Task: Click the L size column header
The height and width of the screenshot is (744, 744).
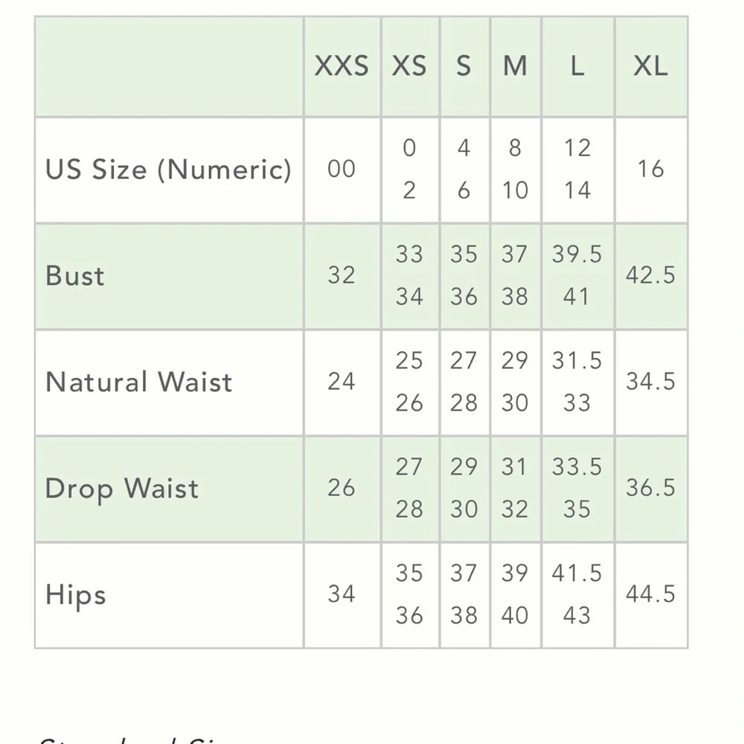Action: tap(577, 66)
